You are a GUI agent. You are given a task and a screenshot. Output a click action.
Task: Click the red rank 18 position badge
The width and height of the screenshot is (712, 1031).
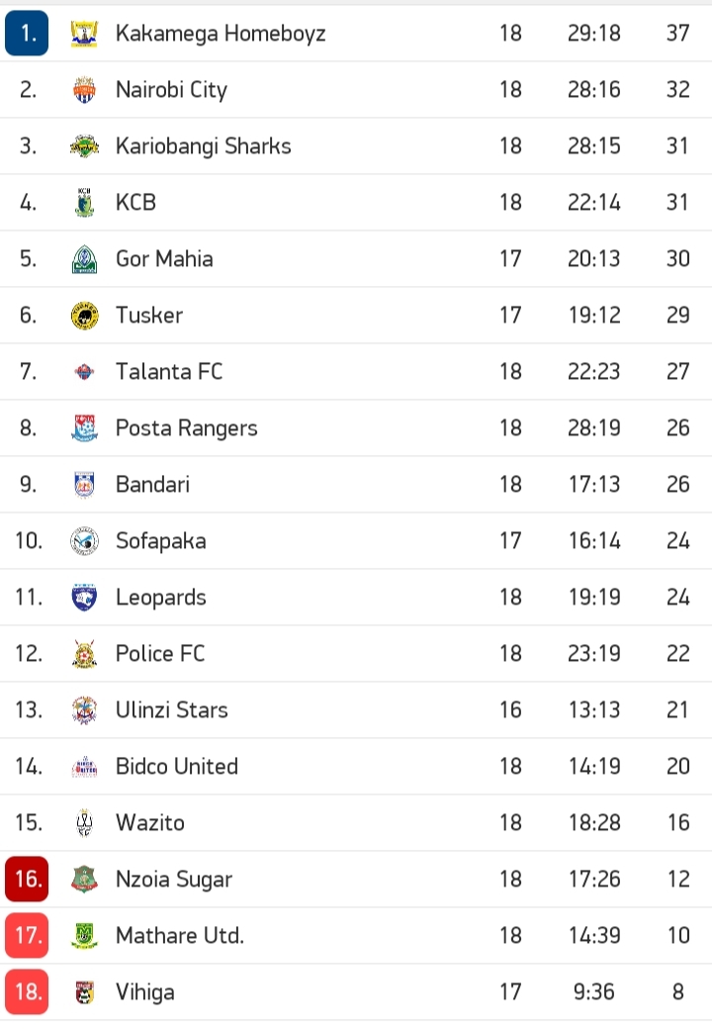pos(27,992)
